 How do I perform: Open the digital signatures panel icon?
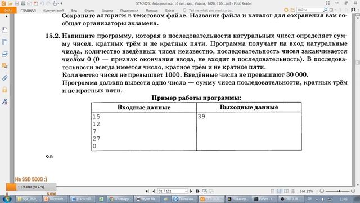click(5, 101)
